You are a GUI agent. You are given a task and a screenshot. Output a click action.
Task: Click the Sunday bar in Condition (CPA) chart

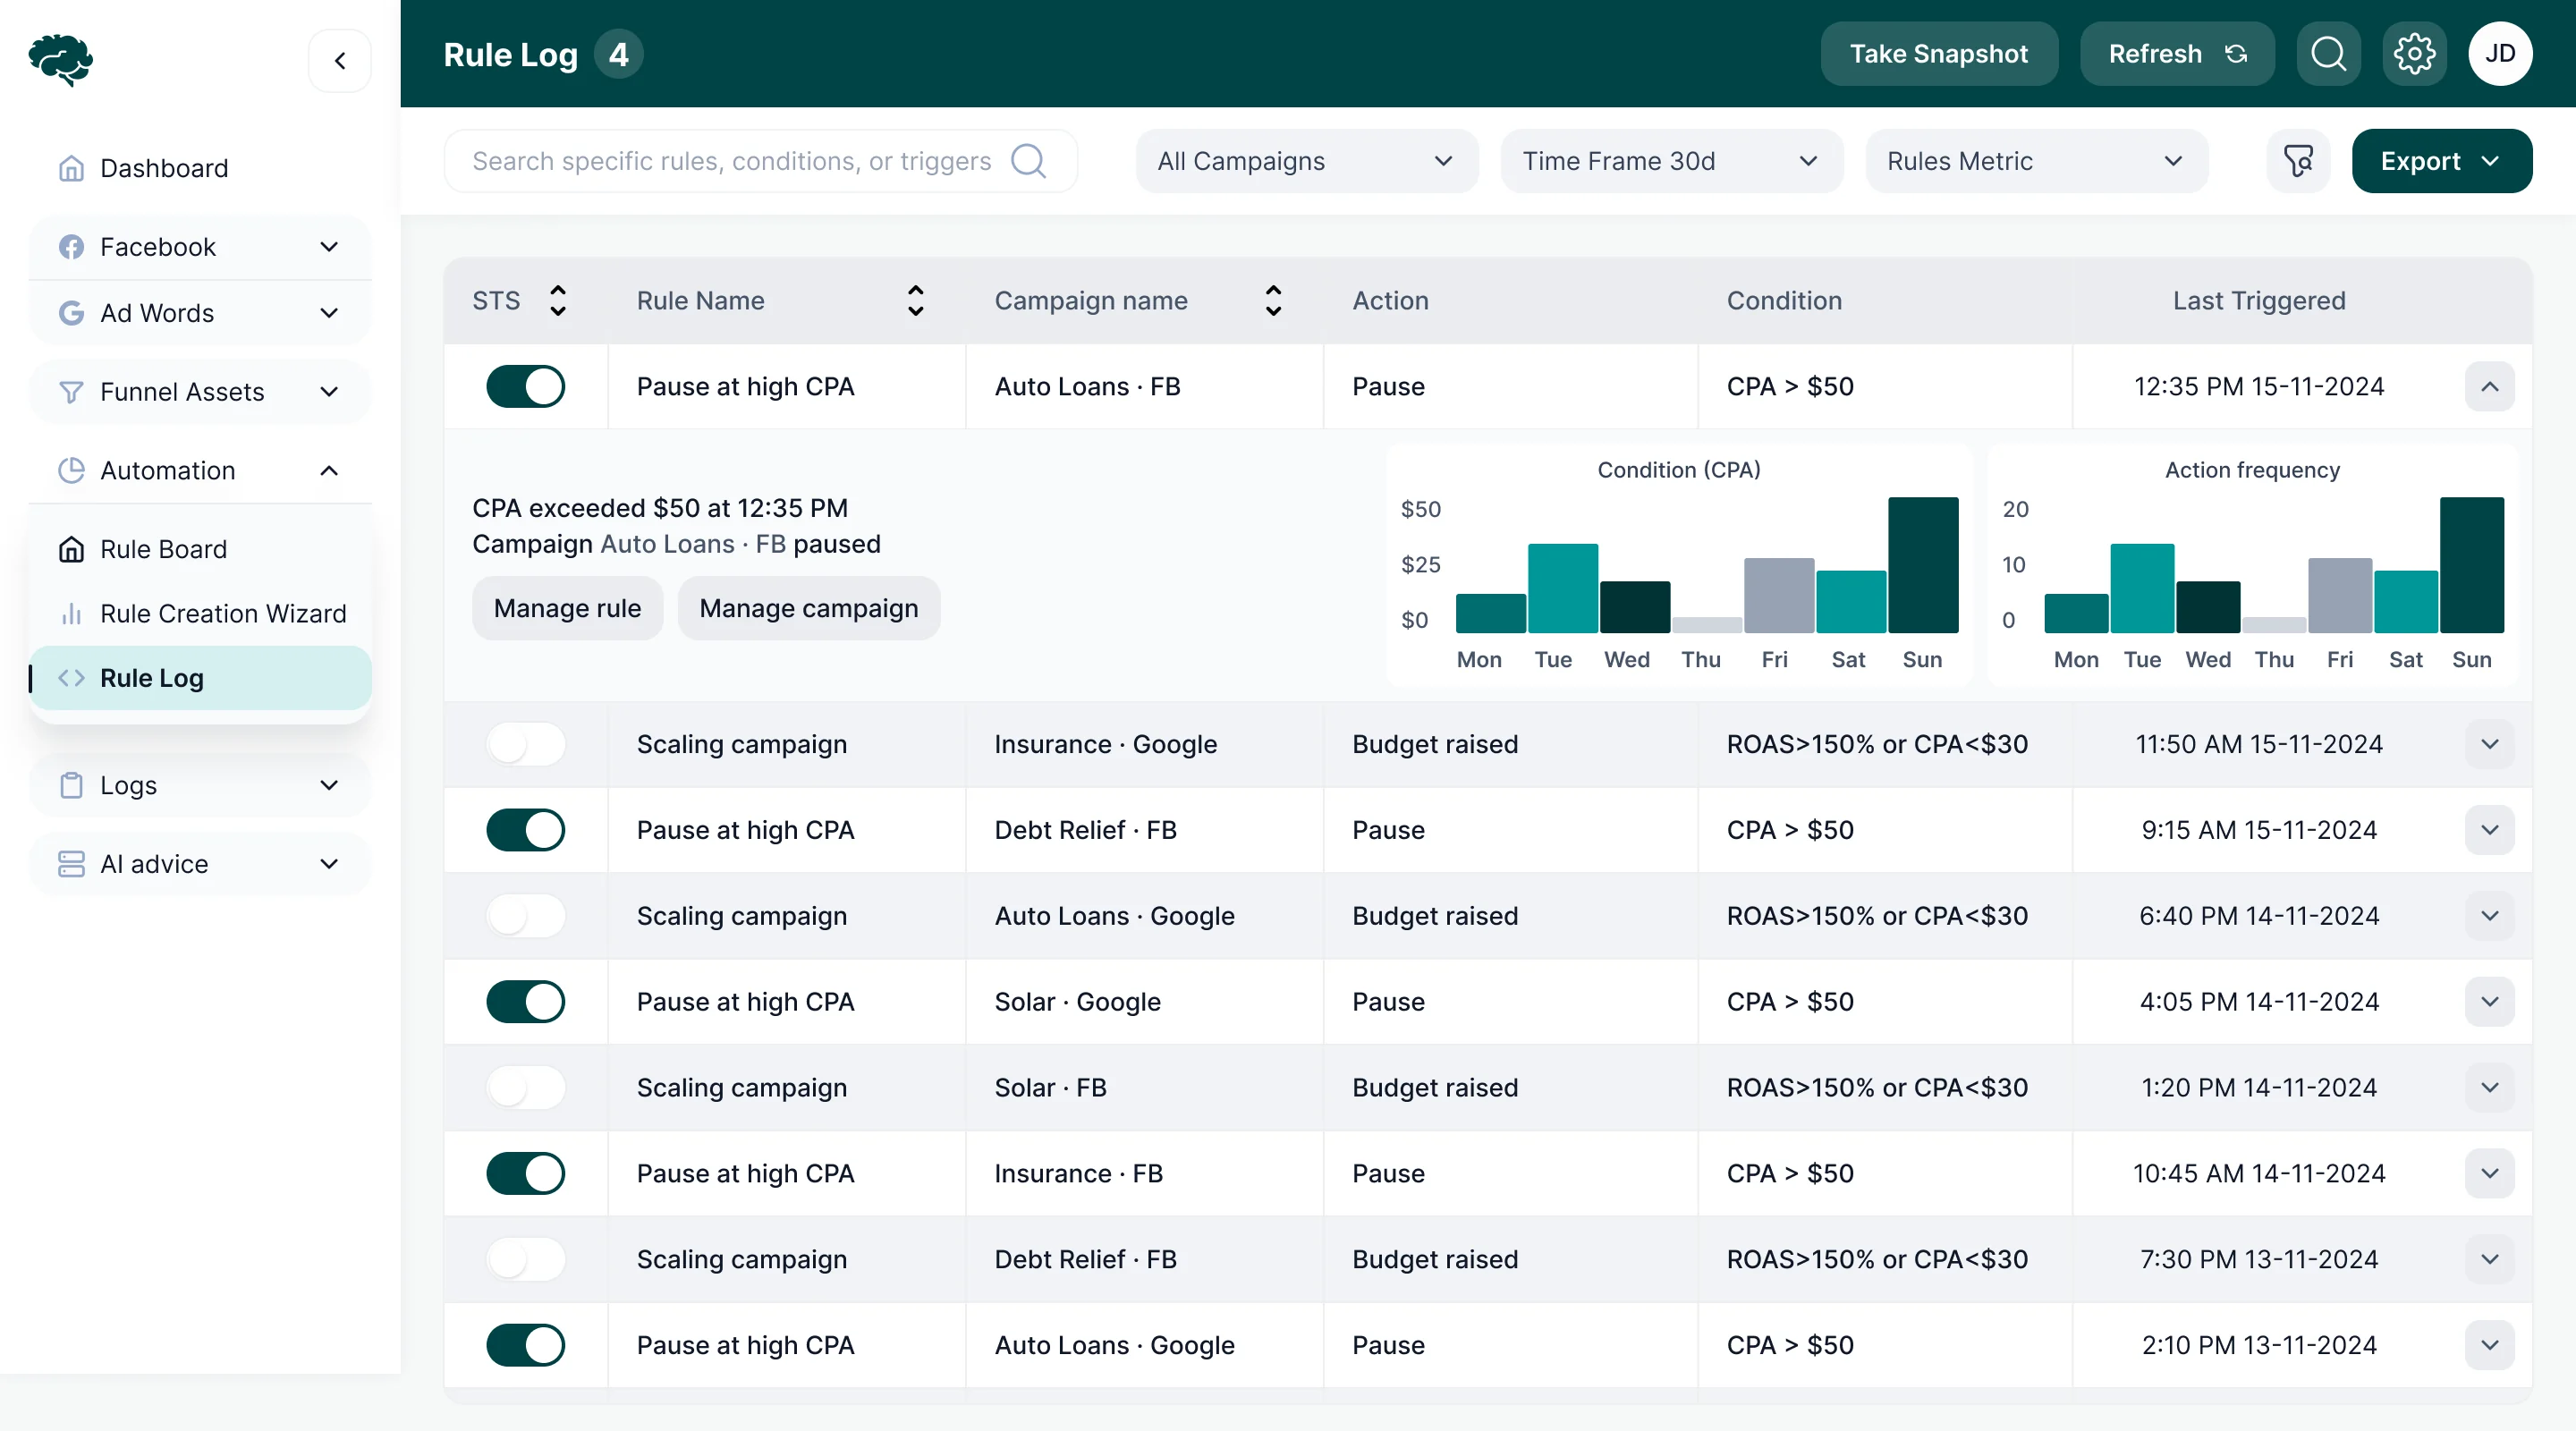pos(1922,565)
